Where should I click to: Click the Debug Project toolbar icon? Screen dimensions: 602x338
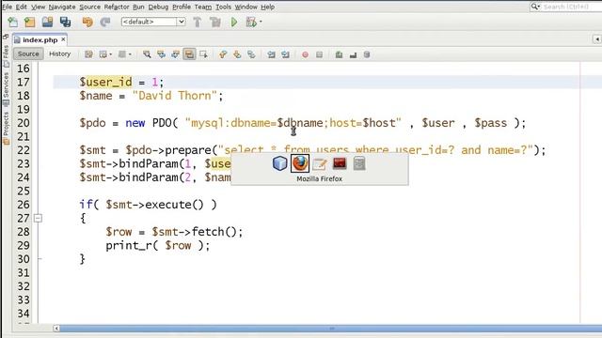coord(251,23)
